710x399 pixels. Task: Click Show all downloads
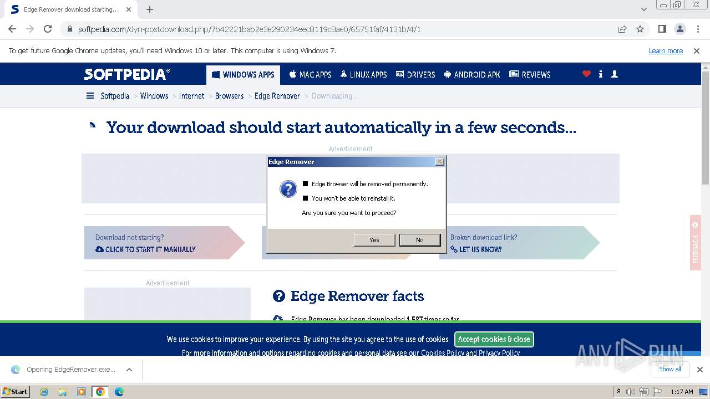click(670, 369)
